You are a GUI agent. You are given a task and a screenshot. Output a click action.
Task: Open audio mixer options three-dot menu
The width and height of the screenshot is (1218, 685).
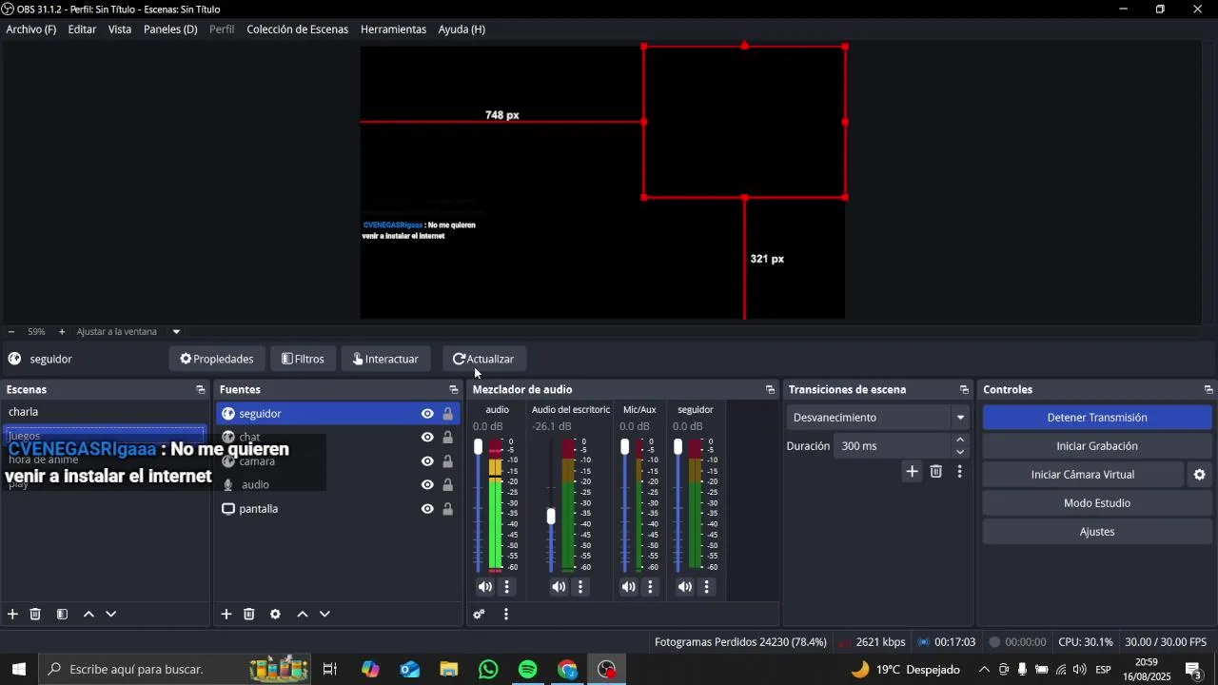pos(506,615)
